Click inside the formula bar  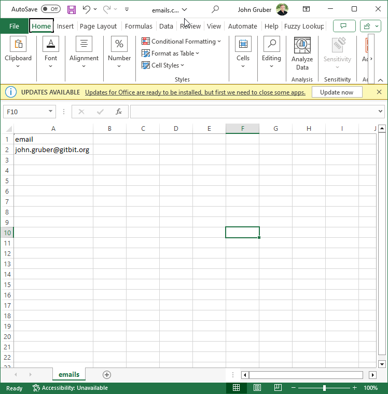point(253,112)
